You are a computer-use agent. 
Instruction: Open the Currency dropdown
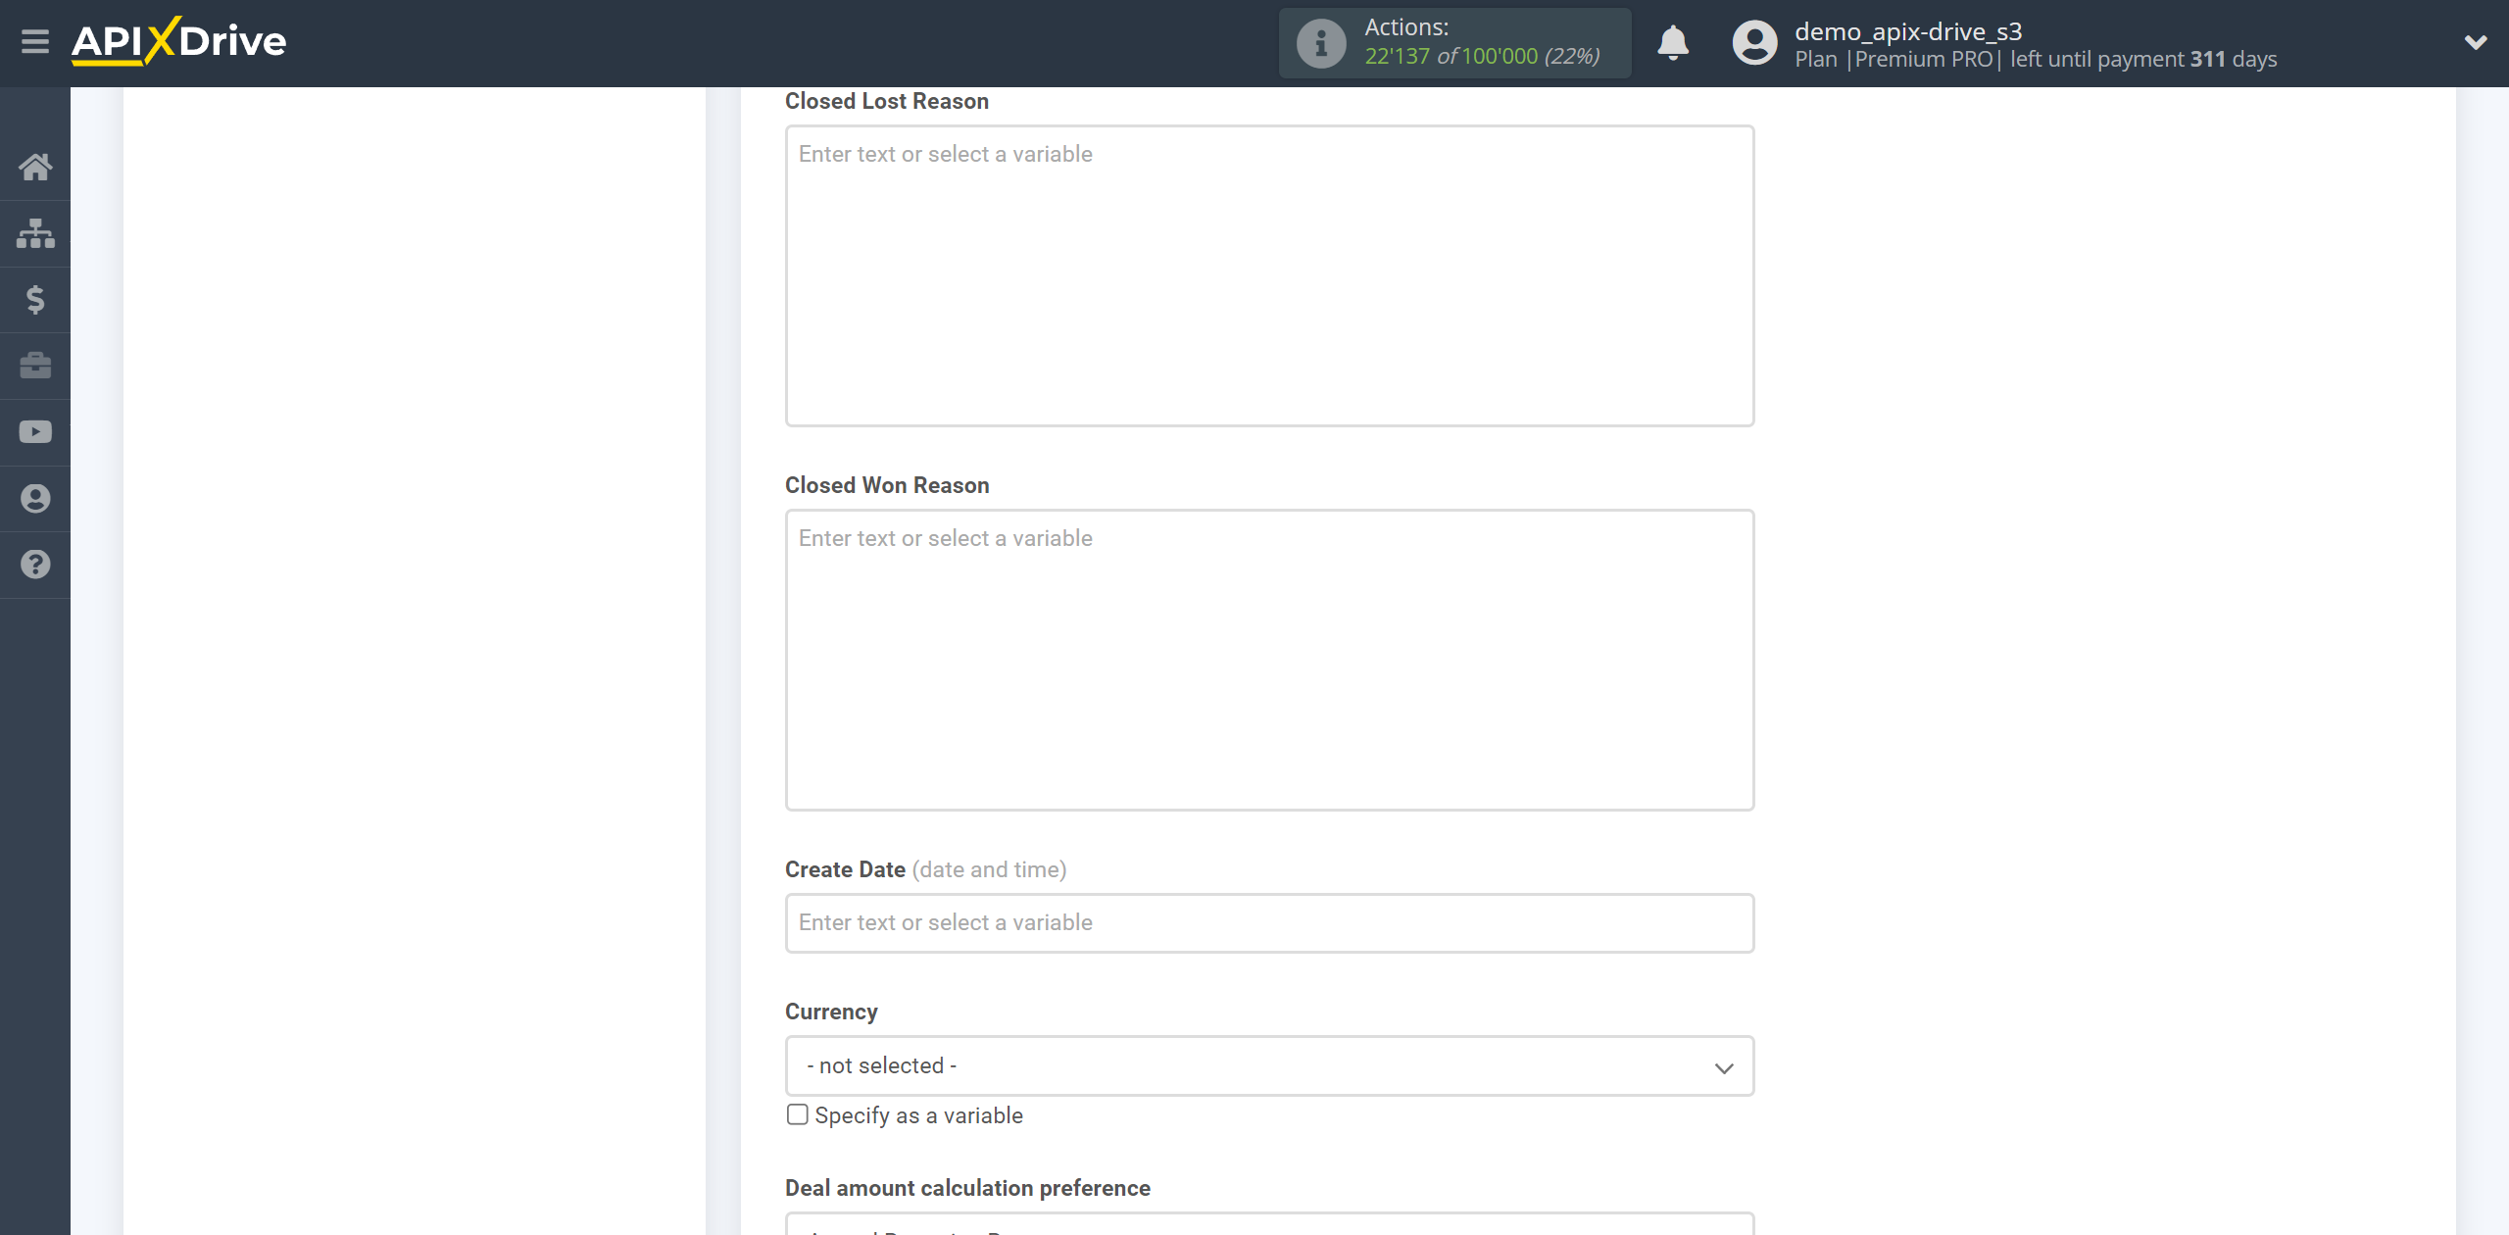[x=1269, y=1065]
